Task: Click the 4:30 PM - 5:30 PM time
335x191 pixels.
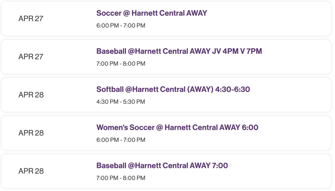Action: pyautogui.click(x=120, y=102)
